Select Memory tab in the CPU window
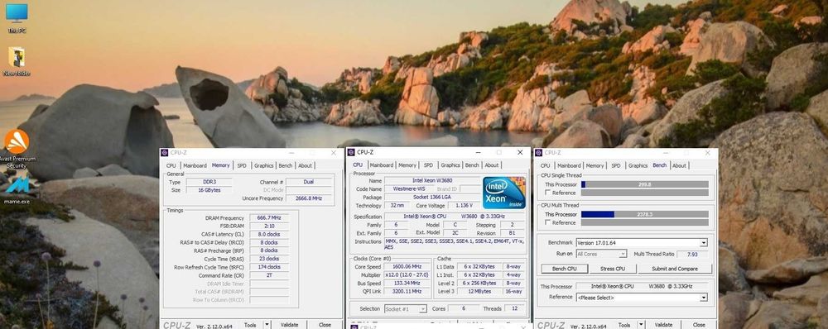 [x=407, y=165]
